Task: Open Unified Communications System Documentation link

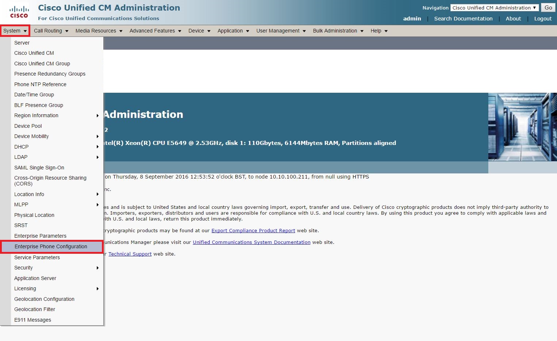Action: 252,242
